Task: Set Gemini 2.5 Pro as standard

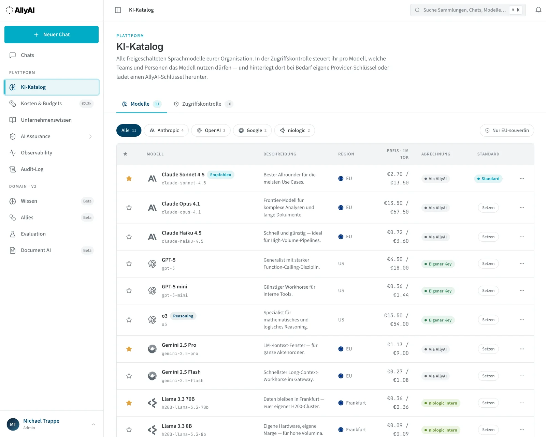Action: pyautogui.click(x=488, y=349)
